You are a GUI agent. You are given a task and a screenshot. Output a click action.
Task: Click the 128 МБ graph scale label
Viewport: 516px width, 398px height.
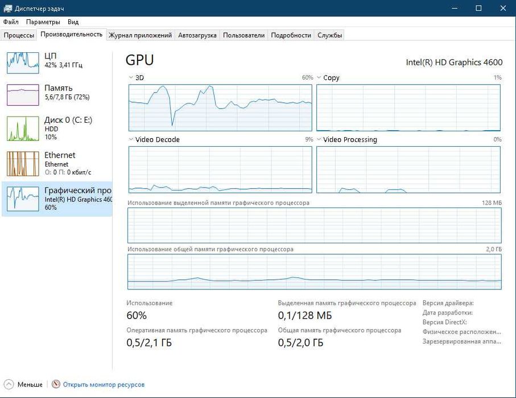492,202
